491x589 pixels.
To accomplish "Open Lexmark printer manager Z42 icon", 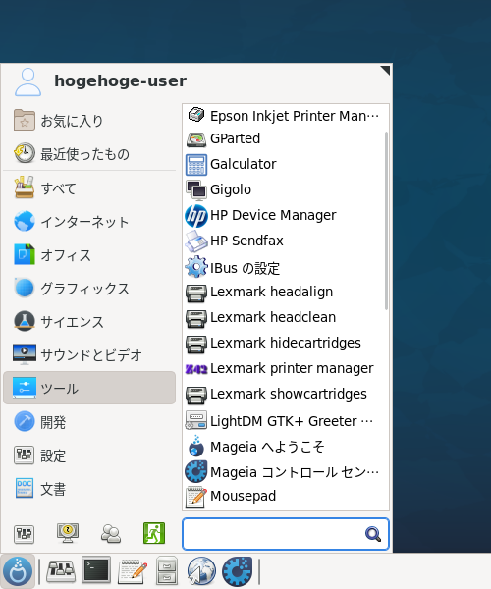I will point(195,369).
